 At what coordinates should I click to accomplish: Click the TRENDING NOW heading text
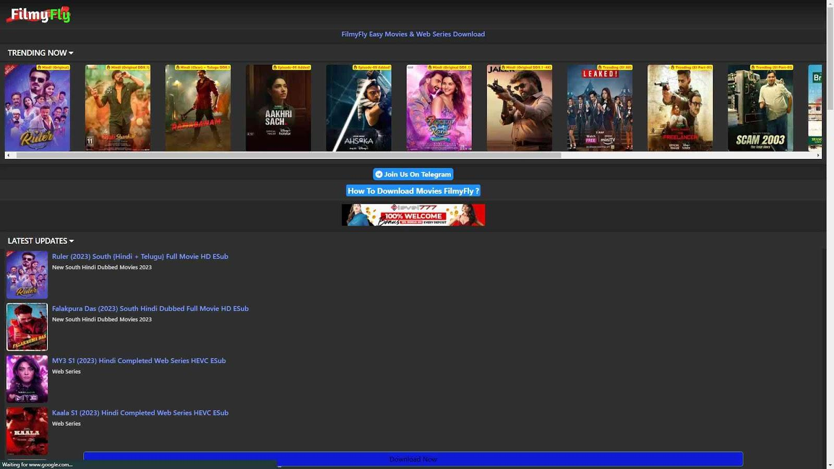[37, 53]
